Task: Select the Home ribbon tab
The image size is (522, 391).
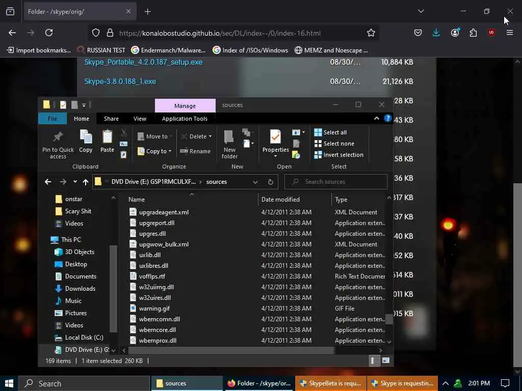Action: 82,119
